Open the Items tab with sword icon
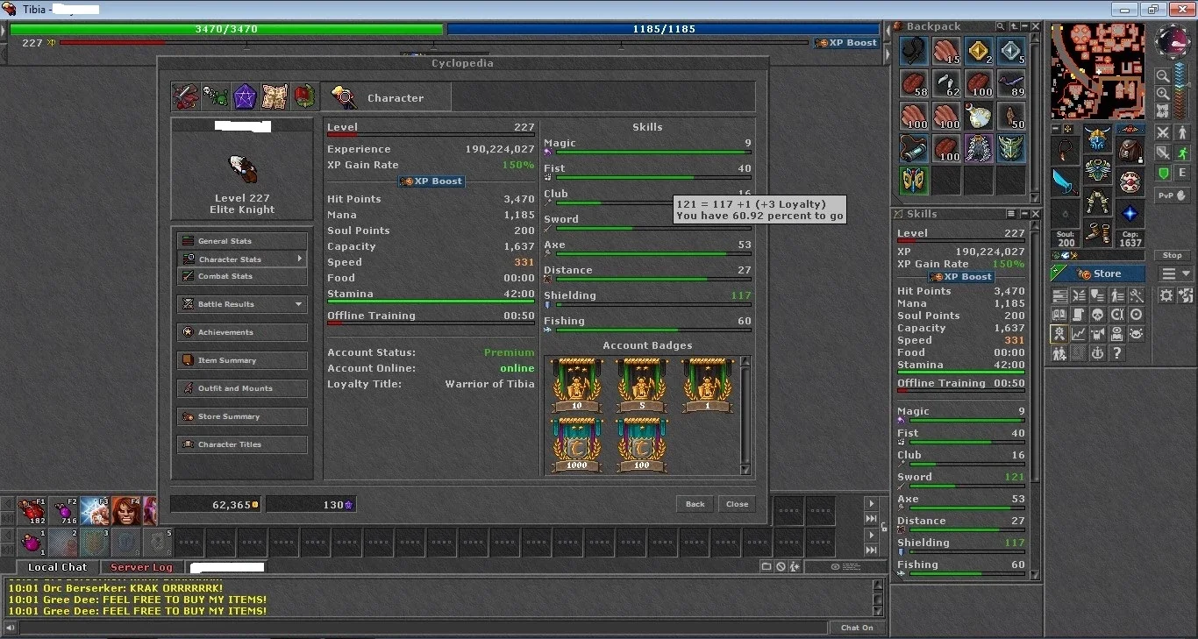Viewport: 1198px width, 639px height. pos(185,96)
